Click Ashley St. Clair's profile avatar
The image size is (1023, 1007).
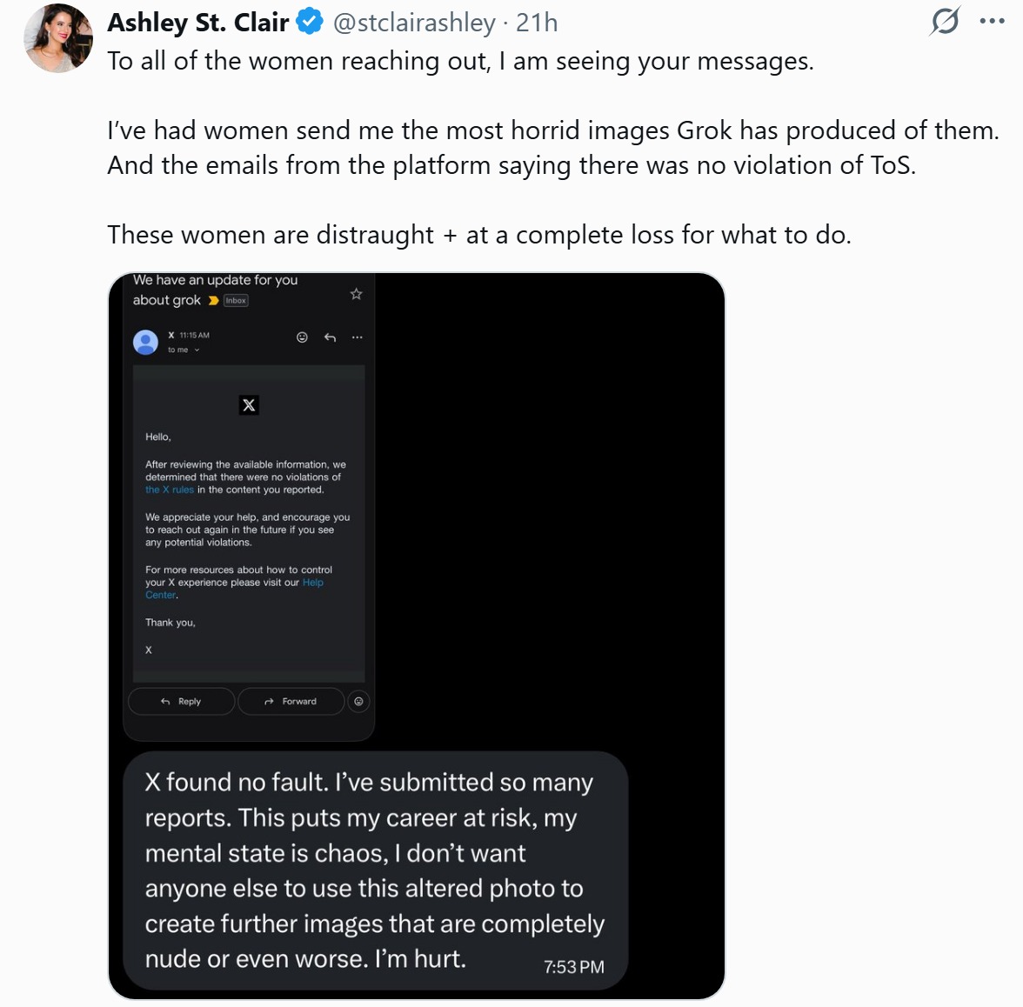[59, 38]
